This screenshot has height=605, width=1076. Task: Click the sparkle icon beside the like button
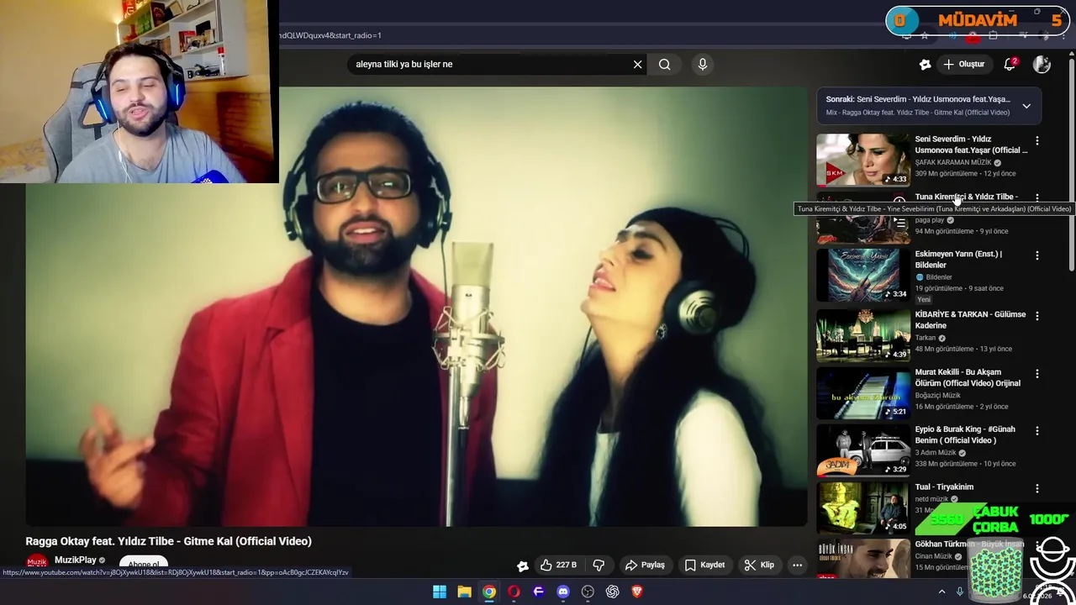[522, 566]
